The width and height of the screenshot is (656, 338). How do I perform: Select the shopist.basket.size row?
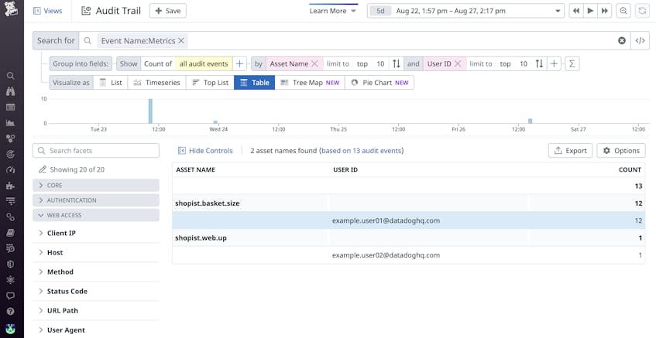pos(408,203)
